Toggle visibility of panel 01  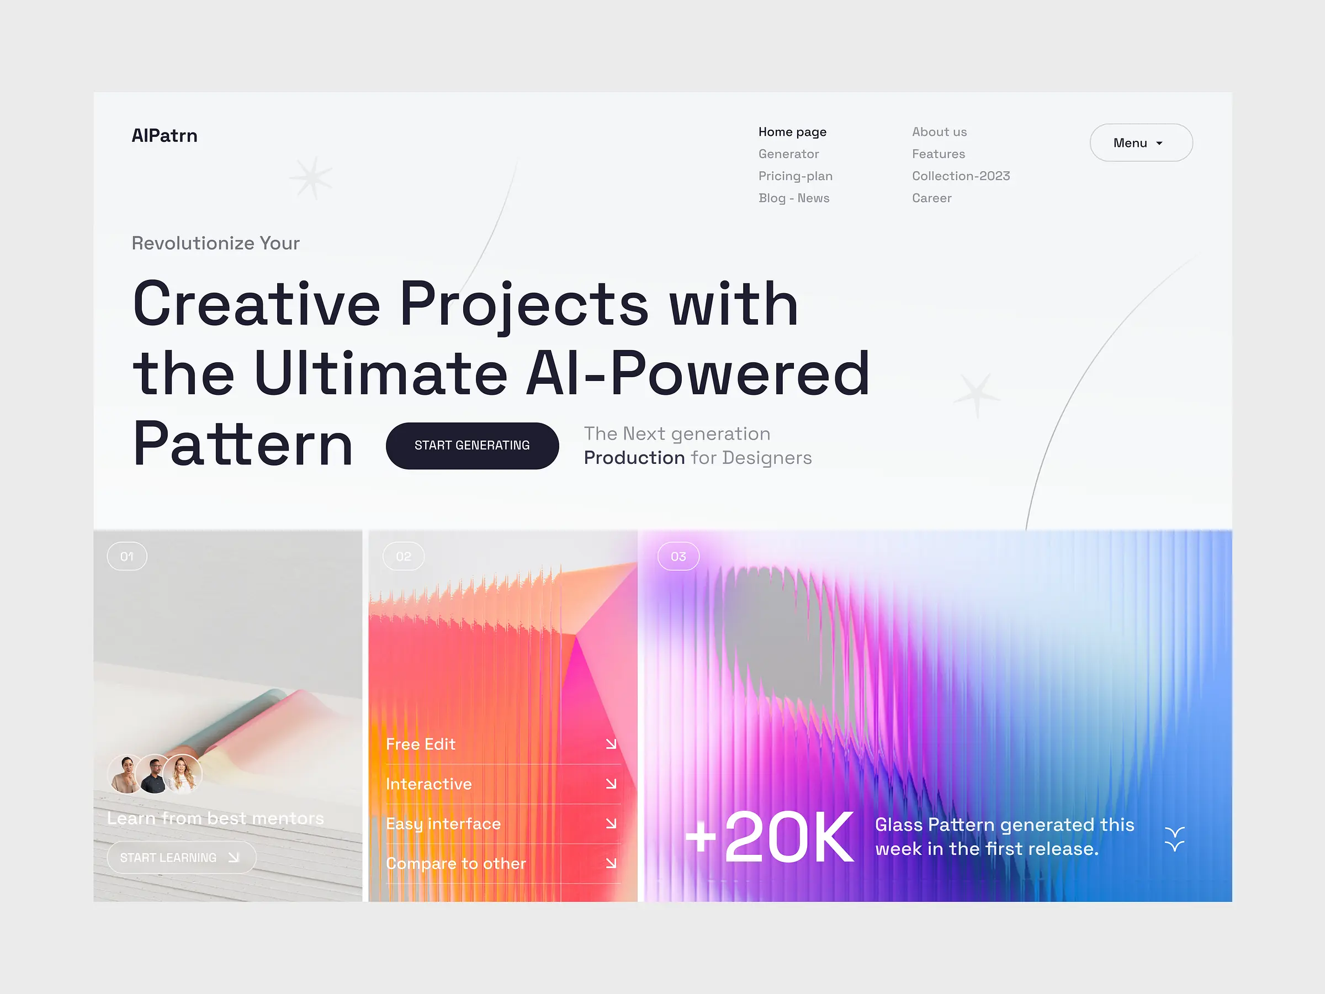(126, 556)
